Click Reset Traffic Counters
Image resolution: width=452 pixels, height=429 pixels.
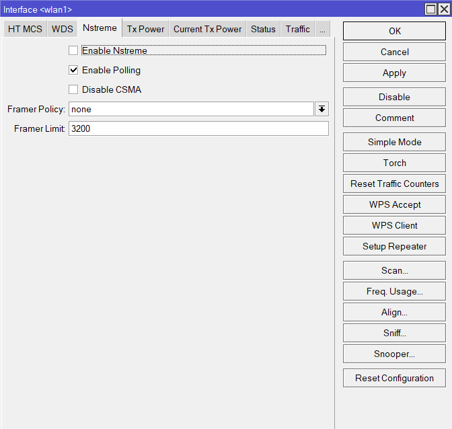(x=394, y=184)
